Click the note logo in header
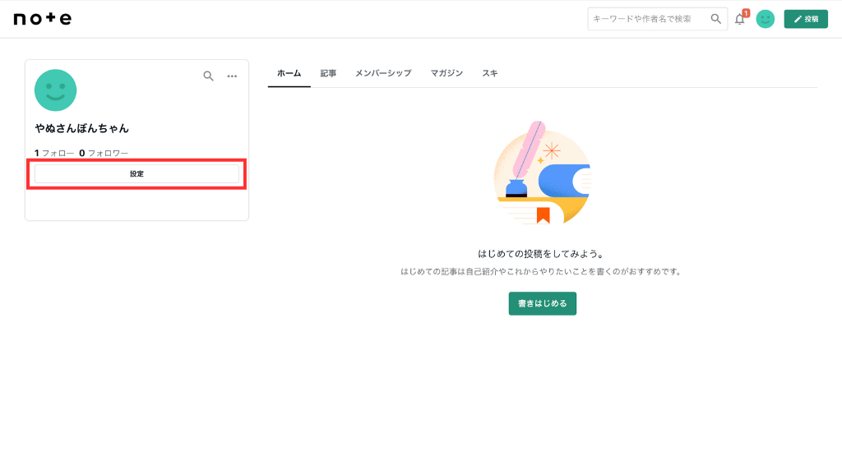842x461 pixels. point(43,19)
